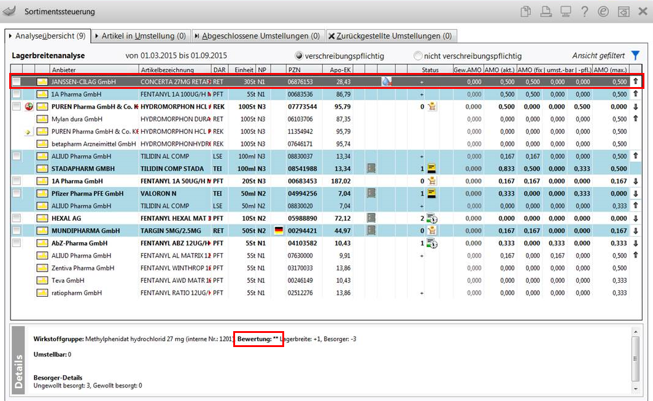
Task: Switch to the Analyseübersicht (9) tab
Action: pos(47,36)
